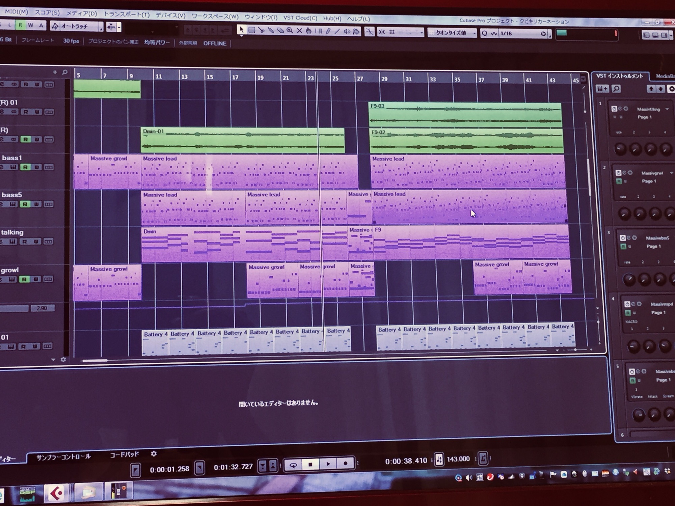Click Add Track Instrument icon in VST rack
The image size is (675, 506).
tap(602, 89)
